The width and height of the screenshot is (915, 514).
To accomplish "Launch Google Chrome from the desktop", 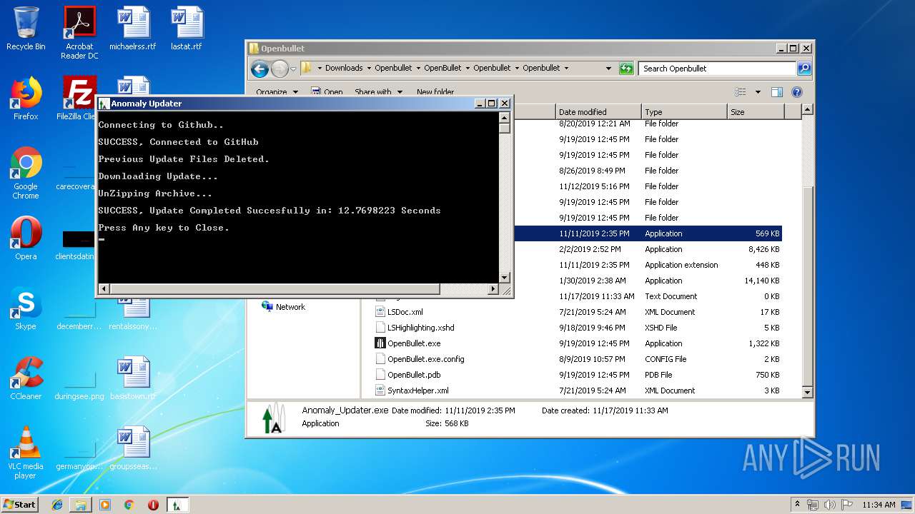I will 26,173.
